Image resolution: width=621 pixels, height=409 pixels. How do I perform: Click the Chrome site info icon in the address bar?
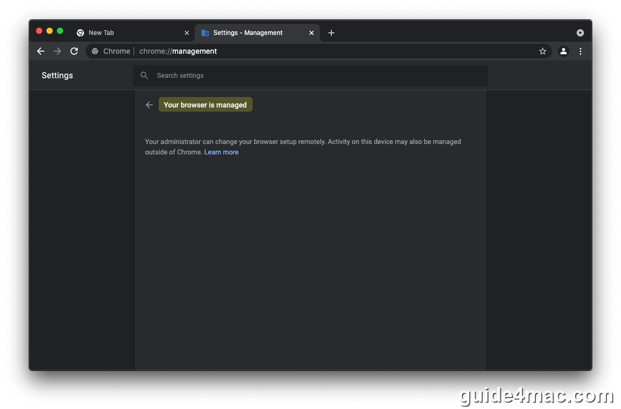[95, 51]
